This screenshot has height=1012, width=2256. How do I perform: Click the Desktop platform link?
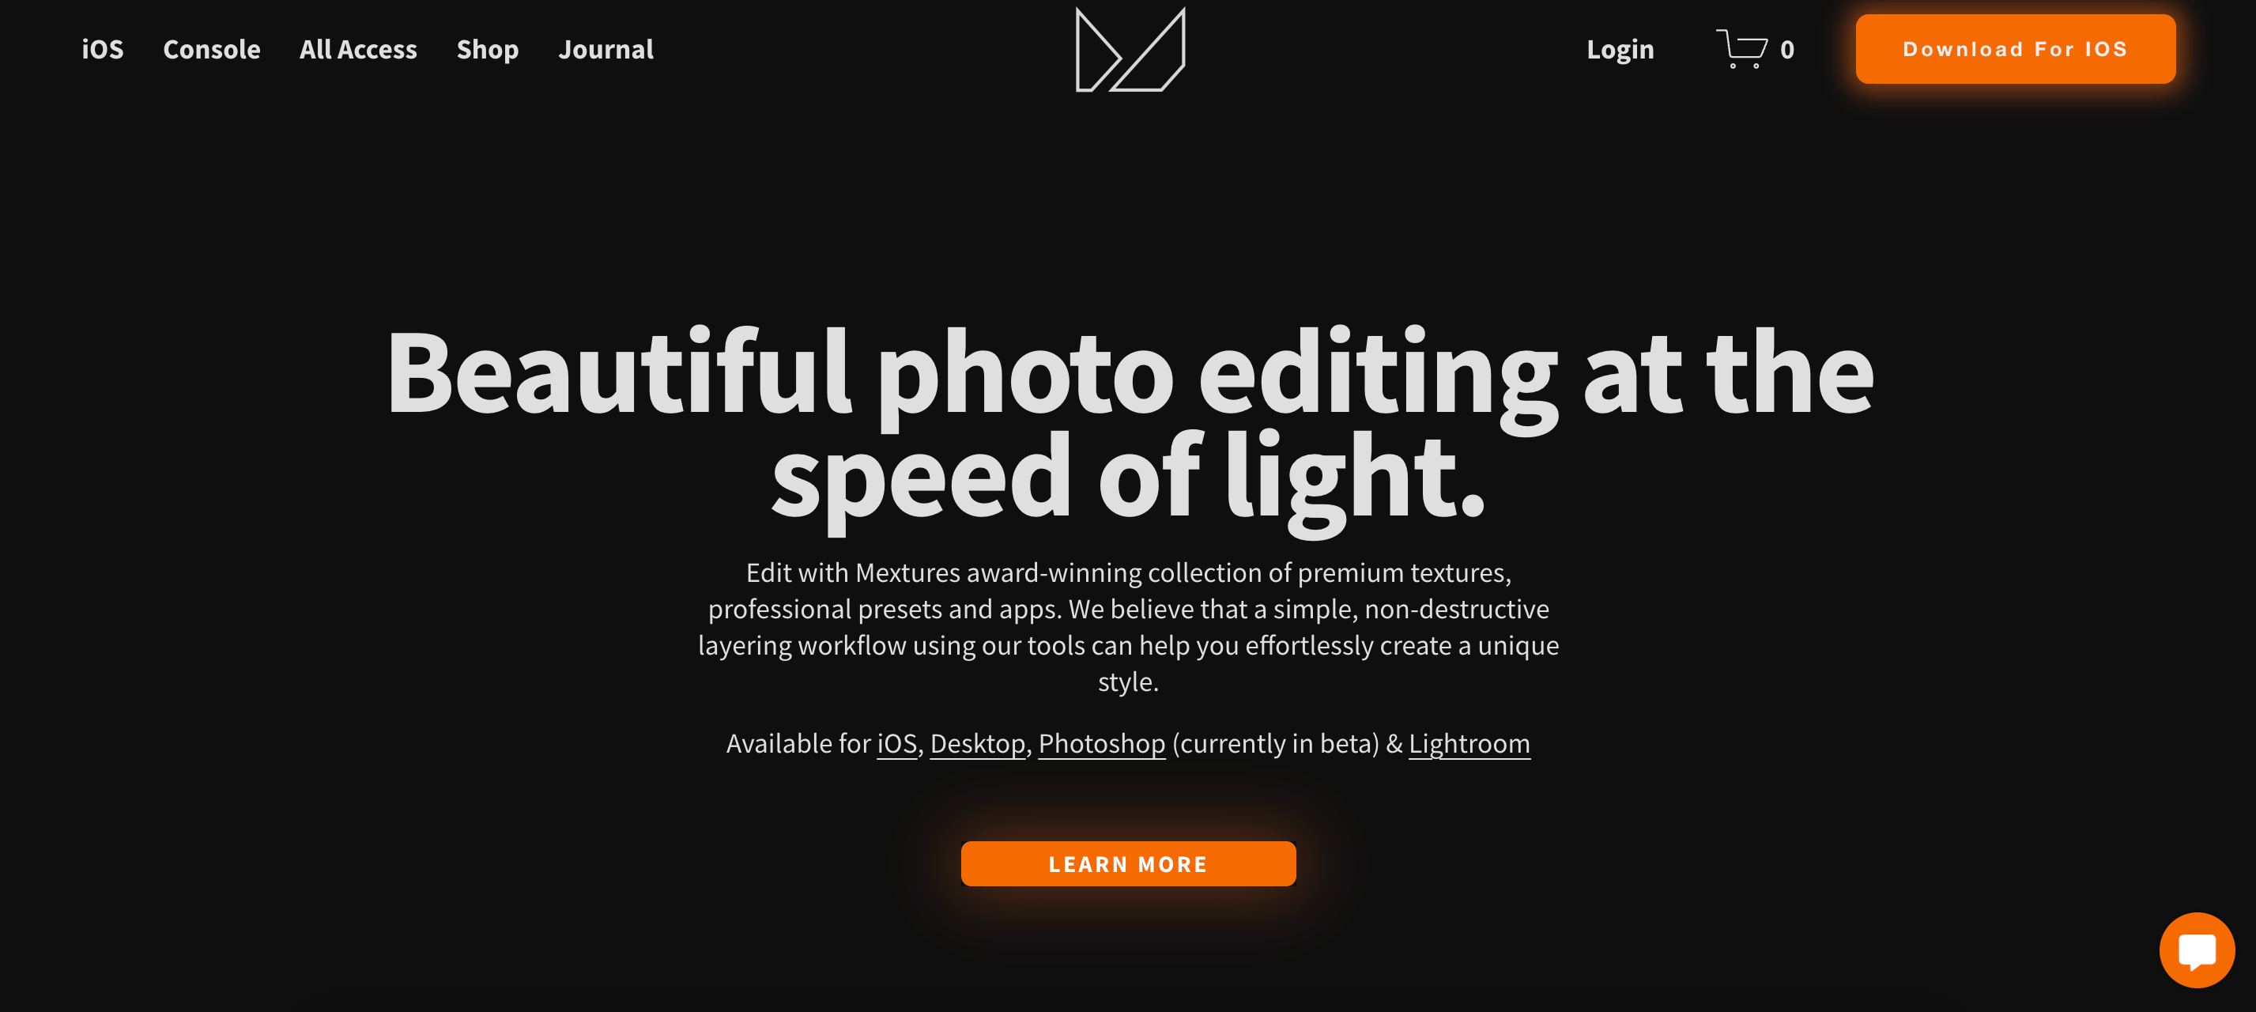pyautogui.click(x=977, y=743)
